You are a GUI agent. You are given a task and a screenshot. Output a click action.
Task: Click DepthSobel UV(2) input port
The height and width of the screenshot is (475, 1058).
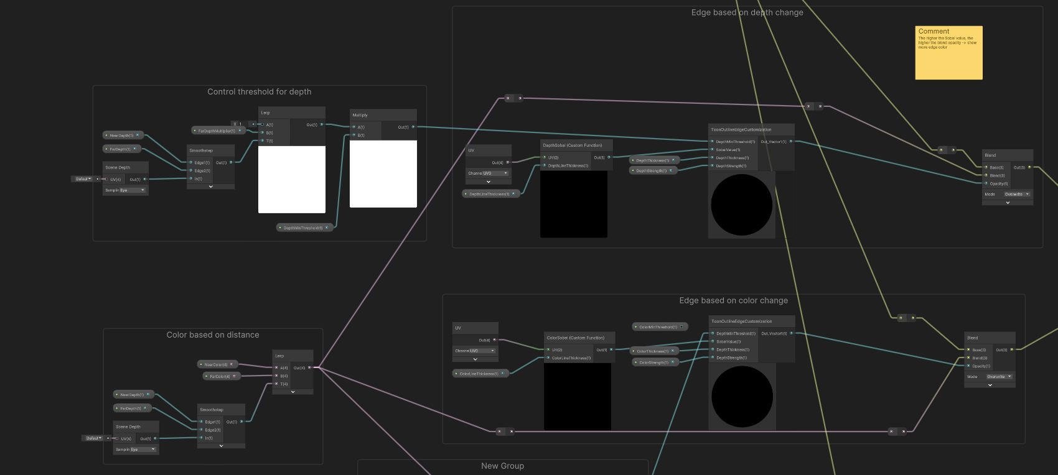point(544,157)
